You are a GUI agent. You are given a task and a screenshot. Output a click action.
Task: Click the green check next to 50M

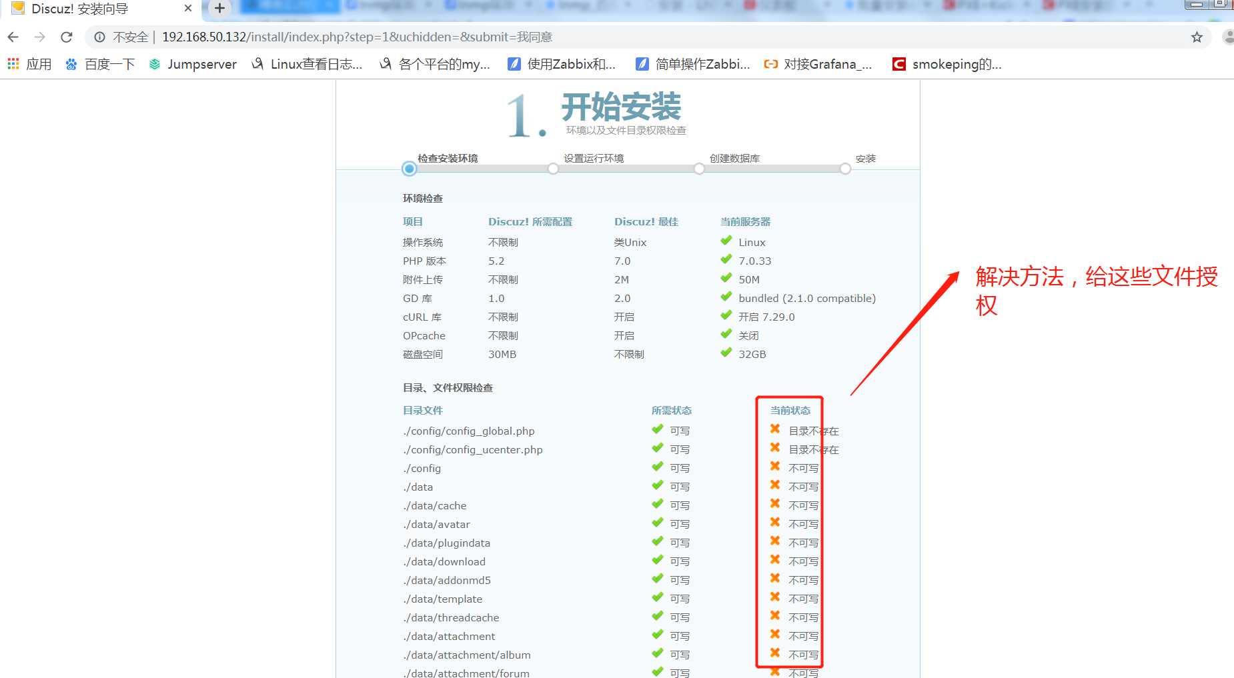click(x=726, y=278)
